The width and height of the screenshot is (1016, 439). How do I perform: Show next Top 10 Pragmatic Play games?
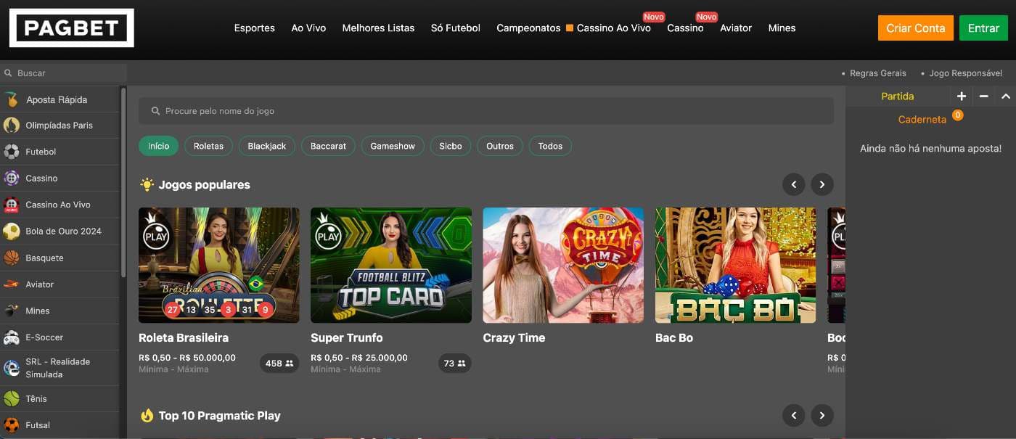tap(822, 416)
